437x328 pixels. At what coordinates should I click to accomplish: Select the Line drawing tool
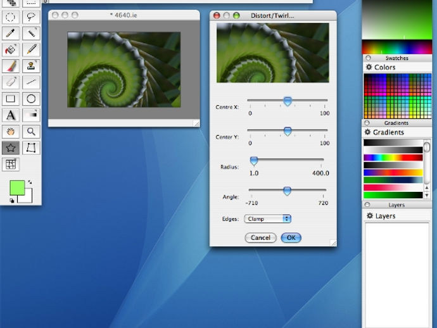tap(31, 82)
